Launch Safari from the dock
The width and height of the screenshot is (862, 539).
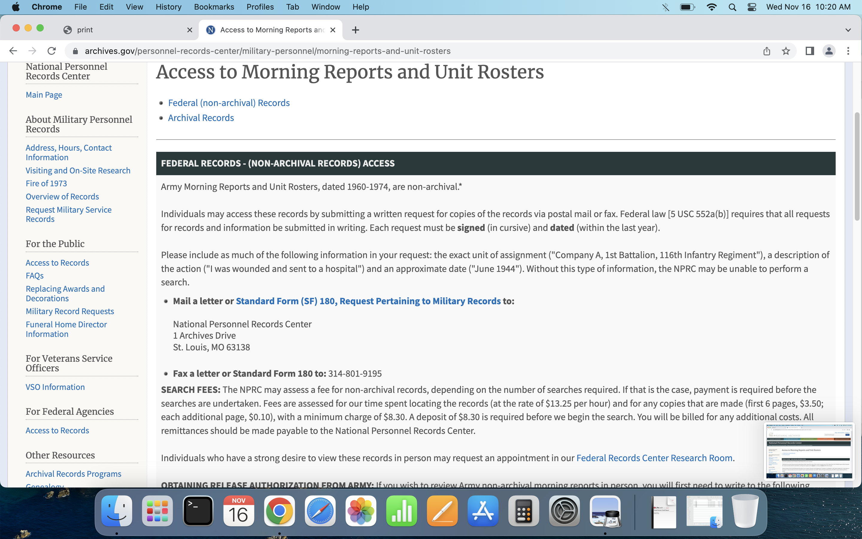tap(320, 511)
